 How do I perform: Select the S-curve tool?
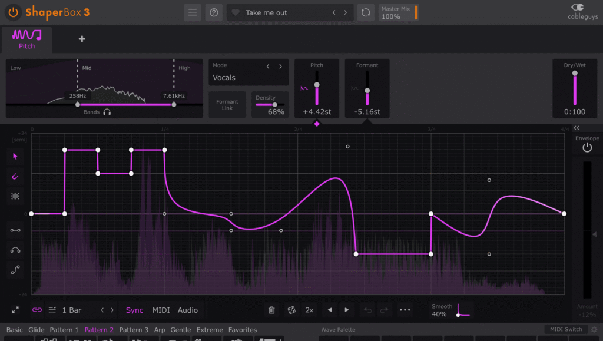click(x=15, y=270)
